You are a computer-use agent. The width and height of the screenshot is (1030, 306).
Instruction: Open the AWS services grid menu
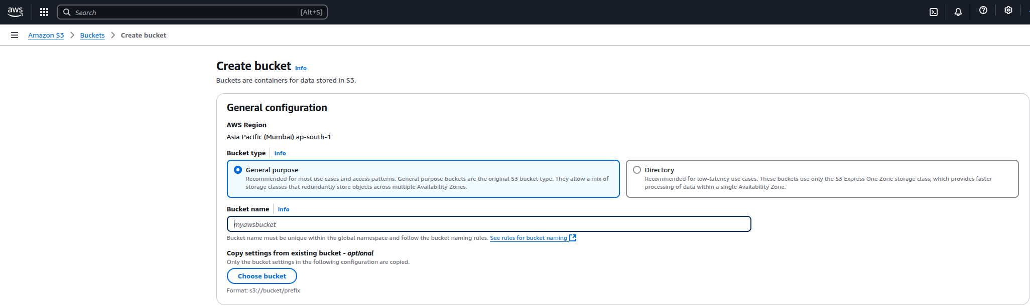tap(44, 12)
